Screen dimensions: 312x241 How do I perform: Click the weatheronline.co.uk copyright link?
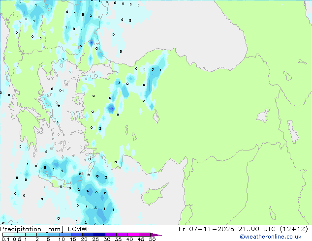[x=270, y=237]
